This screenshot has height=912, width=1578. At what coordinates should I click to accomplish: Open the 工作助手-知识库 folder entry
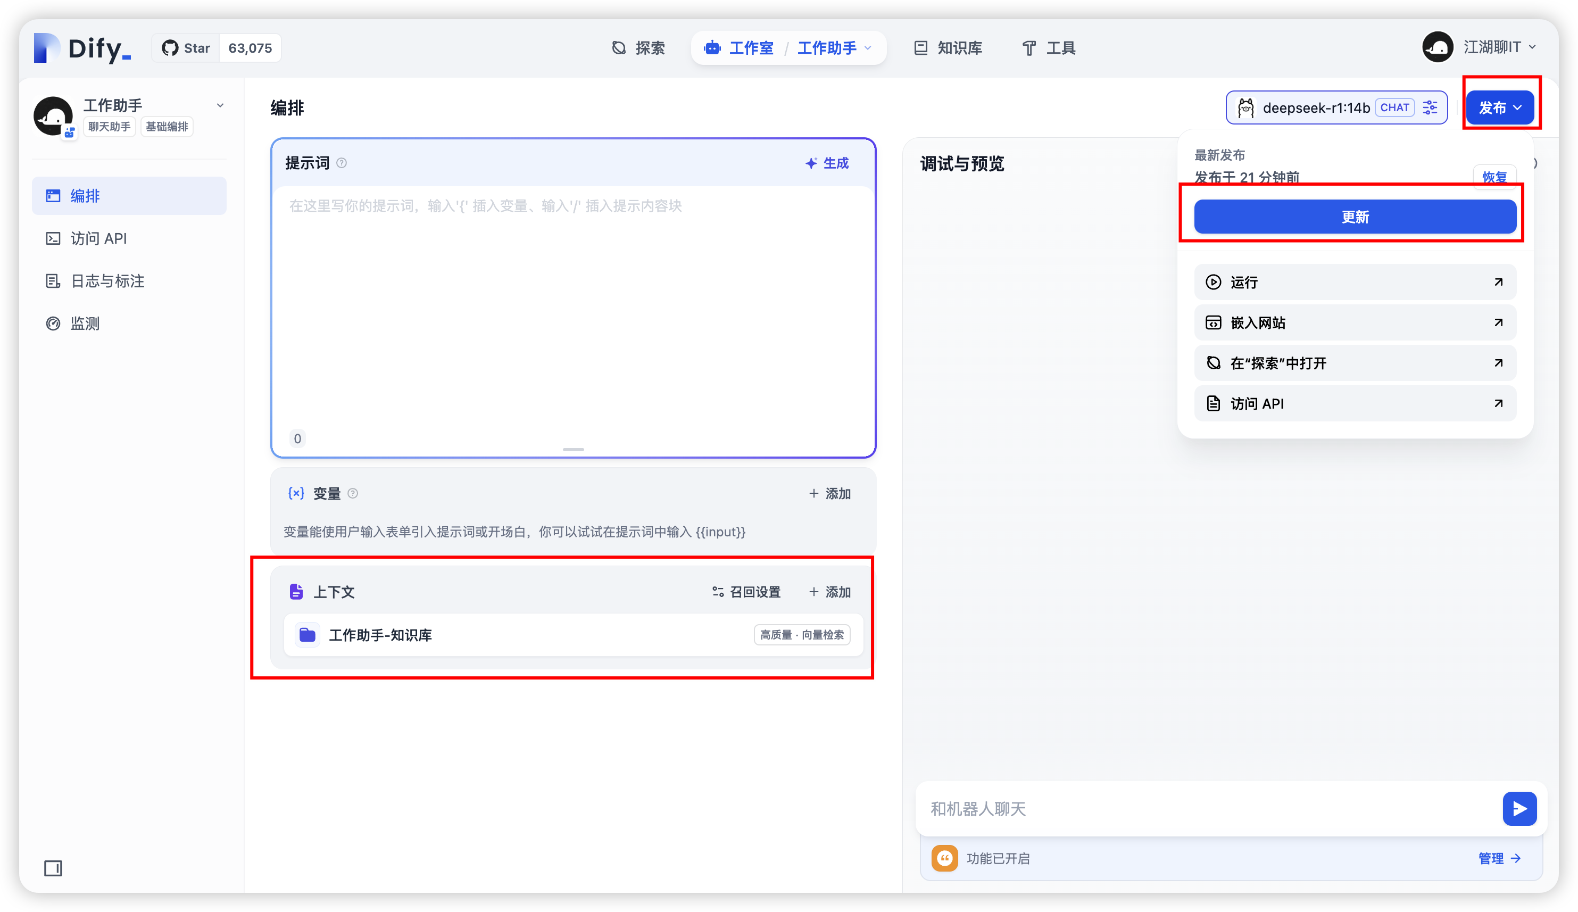click(573, 635)
